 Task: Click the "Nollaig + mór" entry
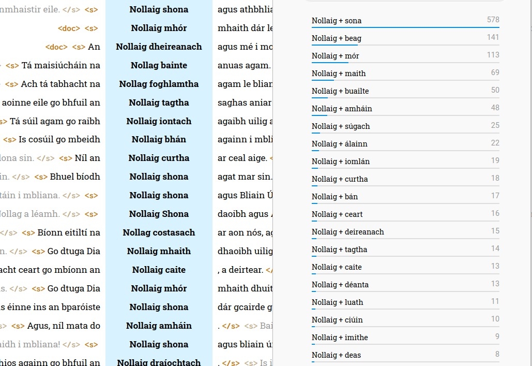click(335, 56)
